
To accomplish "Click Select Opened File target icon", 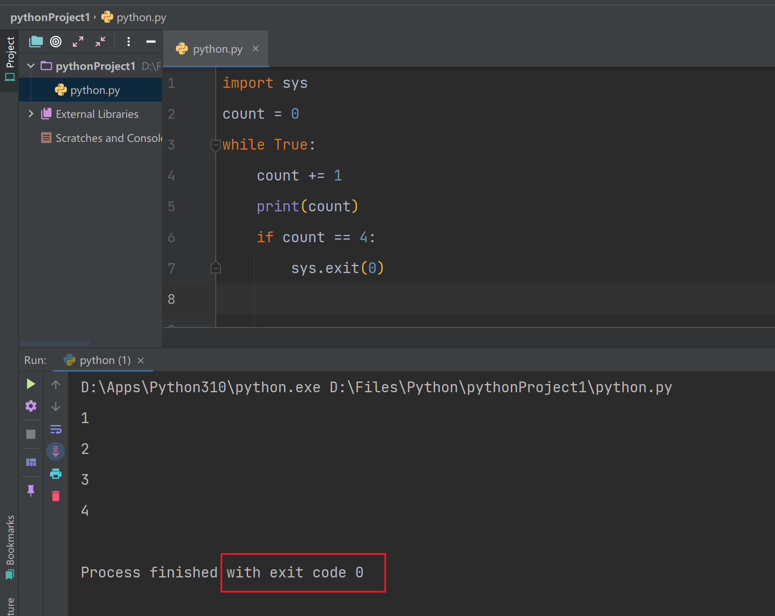I will (x=56, y=42).
